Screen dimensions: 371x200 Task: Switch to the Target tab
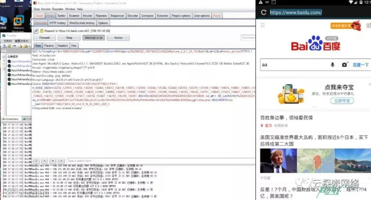[x=39, y=16]
